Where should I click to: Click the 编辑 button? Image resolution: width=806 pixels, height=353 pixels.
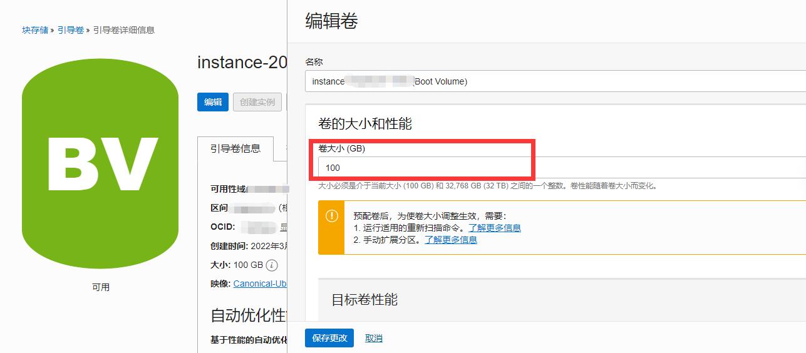[x=213, y=102]
